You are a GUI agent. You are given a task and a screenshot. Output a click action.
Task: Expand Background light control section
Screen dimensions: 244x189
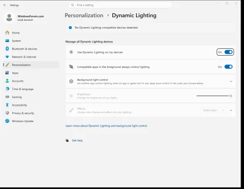pos(231,81)
